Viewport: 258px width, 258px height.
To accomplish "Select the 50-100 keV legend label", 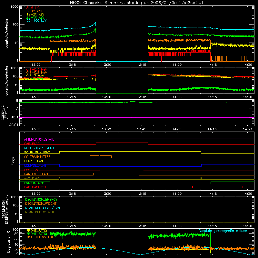I will pos(36,21).
